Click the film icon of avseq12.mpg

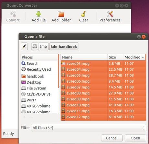click(63, 117)
